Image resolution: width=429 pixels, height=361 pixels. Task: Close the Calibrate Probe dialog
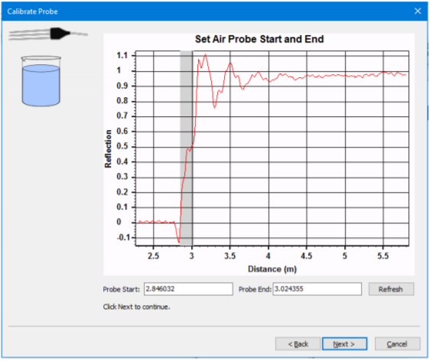418,11
